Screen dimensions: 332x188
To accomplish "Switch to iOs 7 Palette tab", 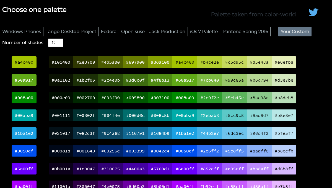I will (x=204, y=31).
